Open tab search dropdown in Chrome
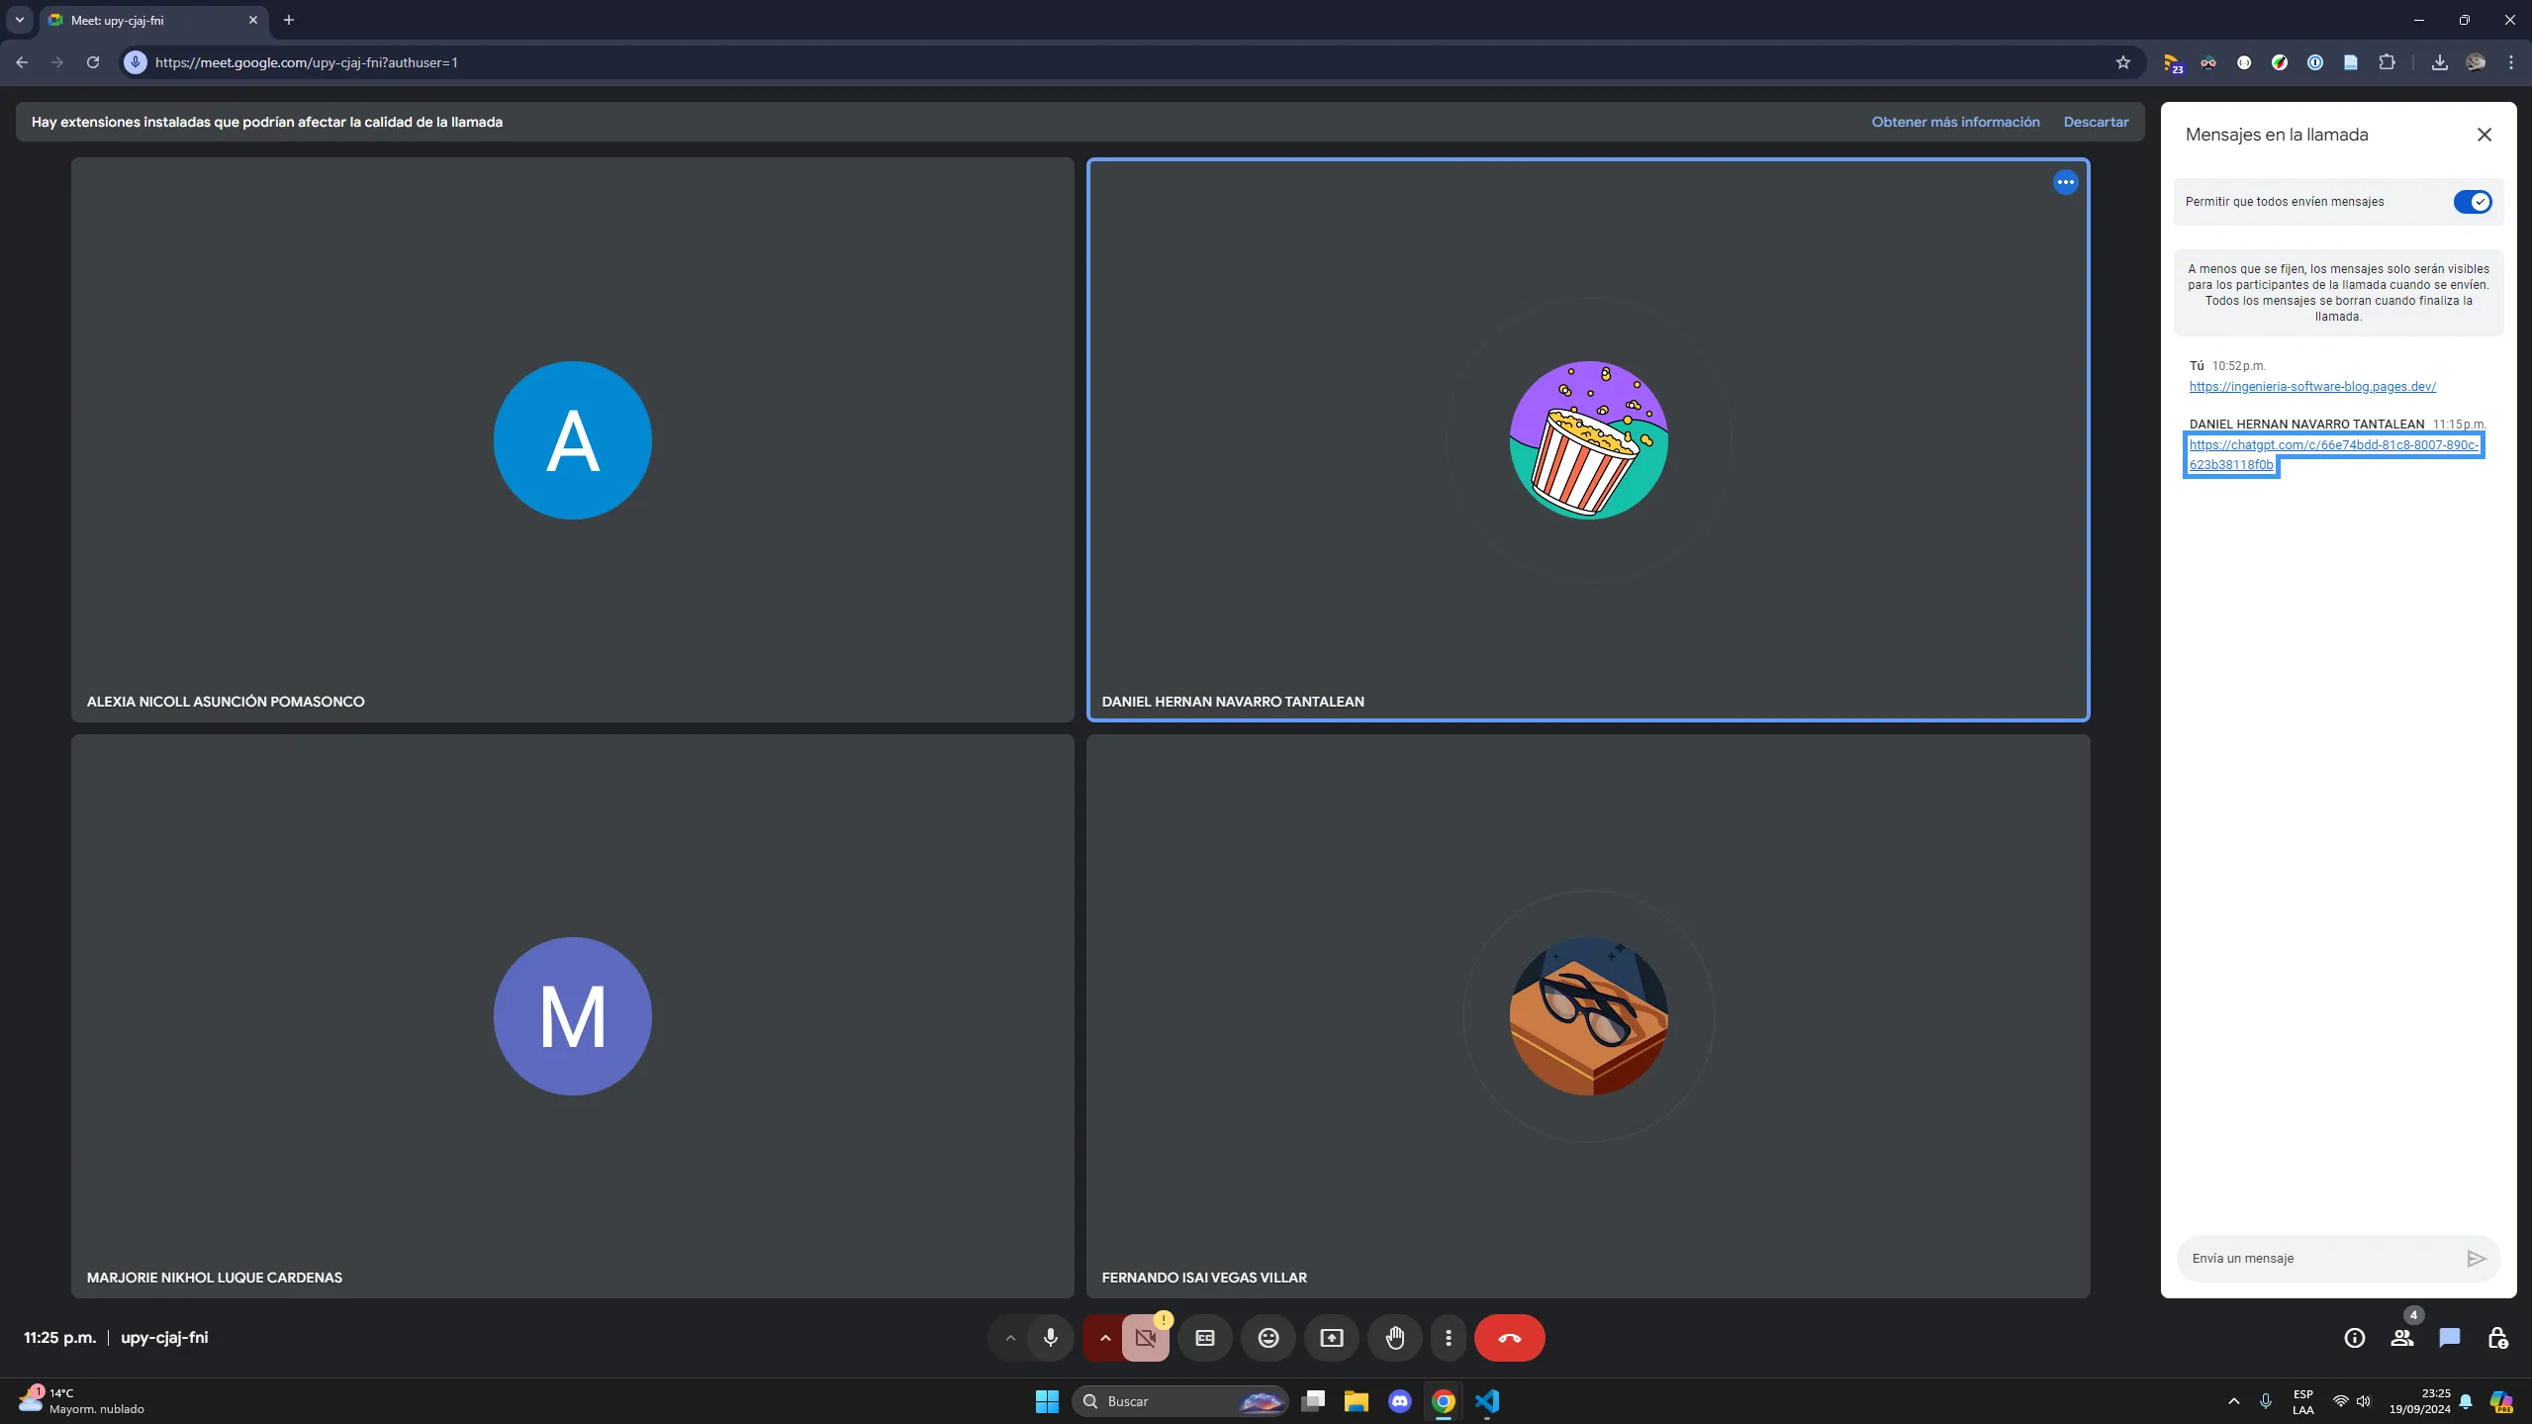This screenshot has width=2532, height=1424. pyautogui.click(x=19, y=20)
